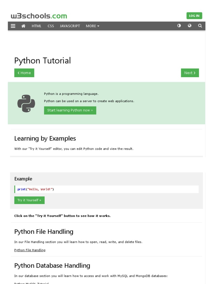Image resolution: width=213 pixels, height=284 pixels.
Task: Follow the Python File Handling link
Action: 30,250
